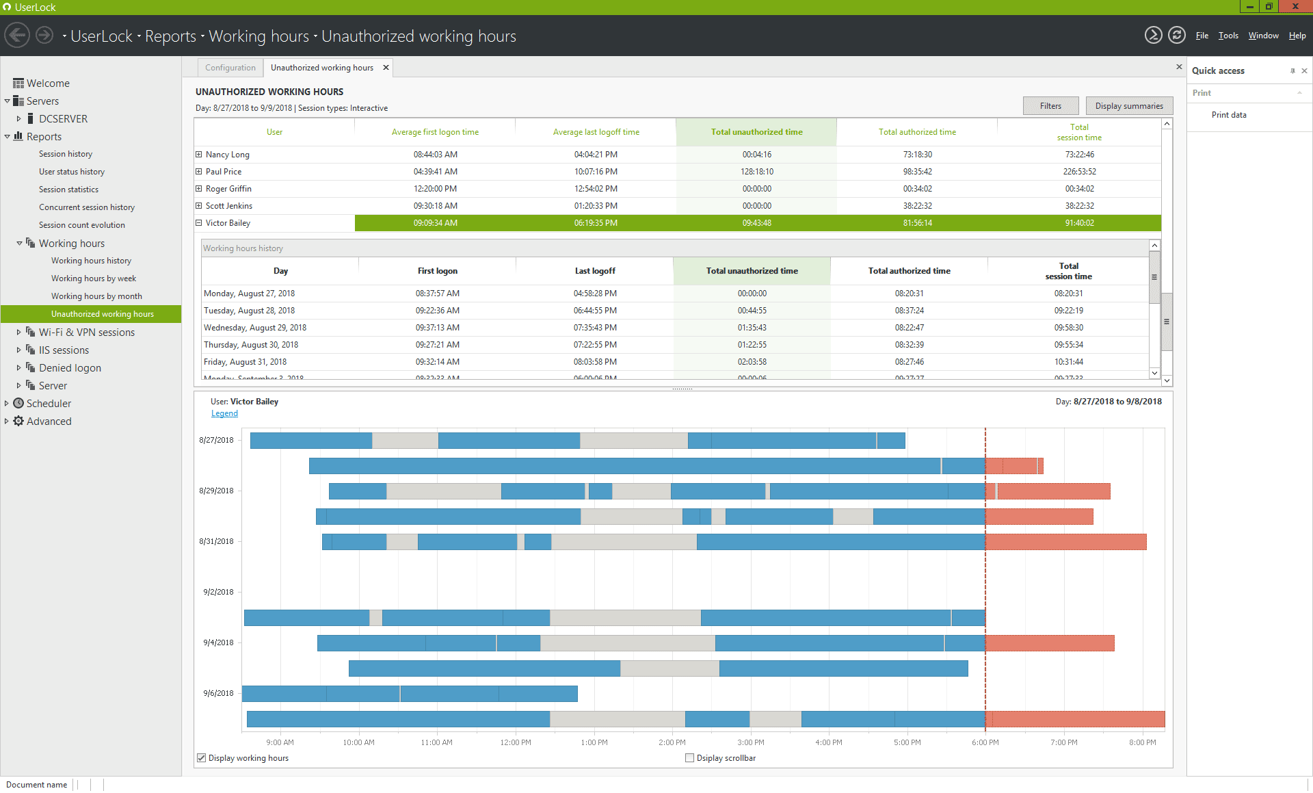This screenshot has width=1313, height=793.
Task: Pin the Quick access panel
Action: coord(1292,70)
